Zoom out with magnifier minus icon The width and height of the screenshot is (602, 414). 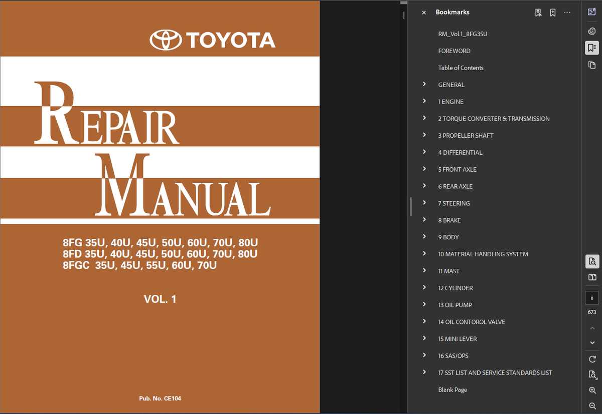coord(592,406)
